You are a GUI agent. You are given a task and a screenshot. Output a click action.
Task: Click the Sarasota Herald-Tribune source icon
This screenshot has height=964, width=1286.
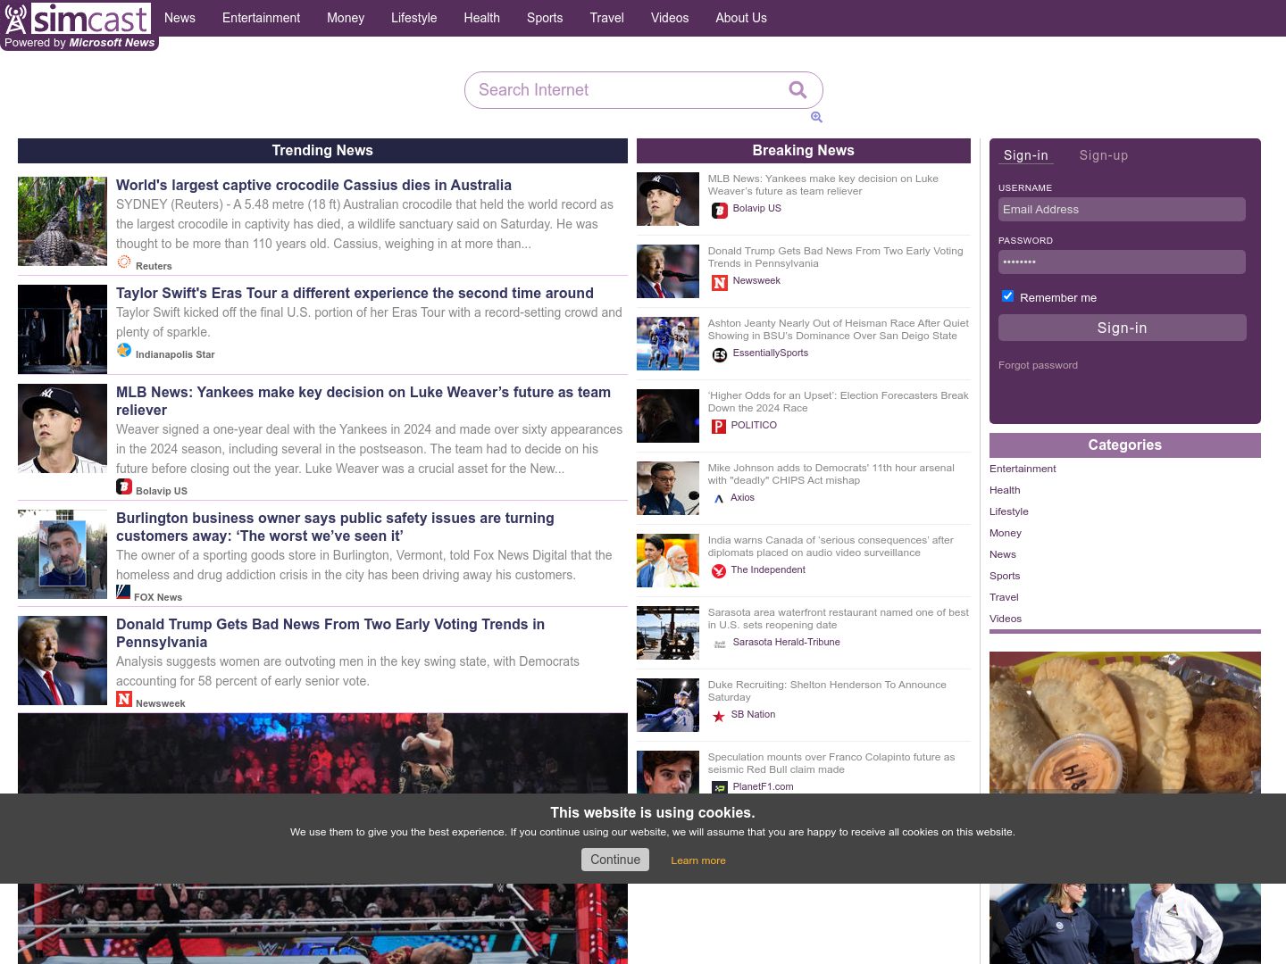[720, 644]
